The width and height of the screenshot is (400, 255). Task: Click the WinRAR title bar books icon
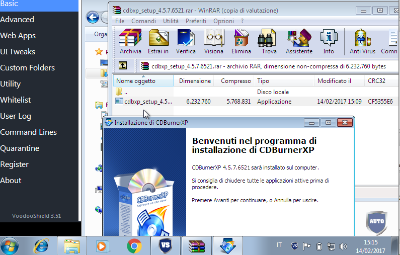[x=117, y=10]
